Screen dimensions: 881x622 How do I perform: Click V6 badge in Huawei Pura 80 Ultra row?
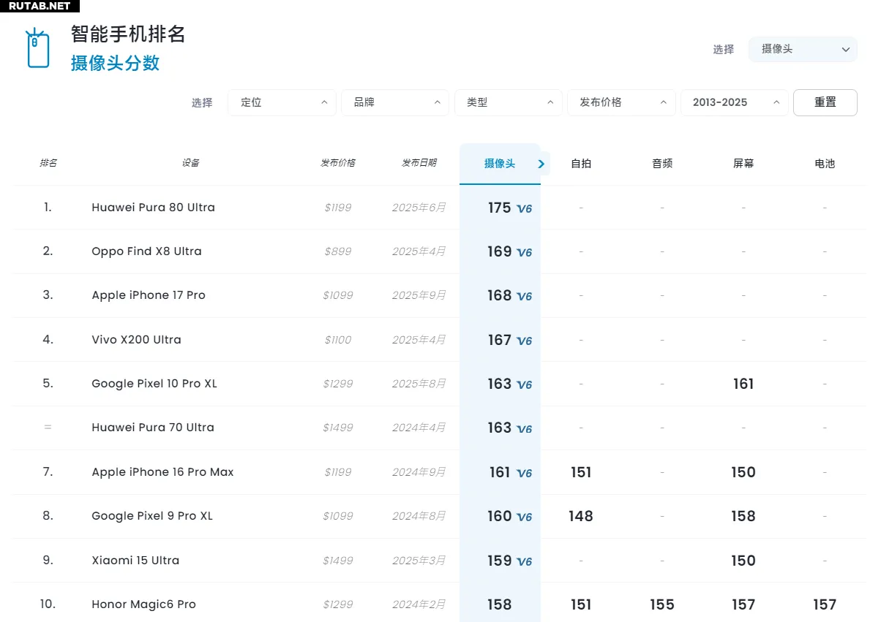tap(524, 209)
